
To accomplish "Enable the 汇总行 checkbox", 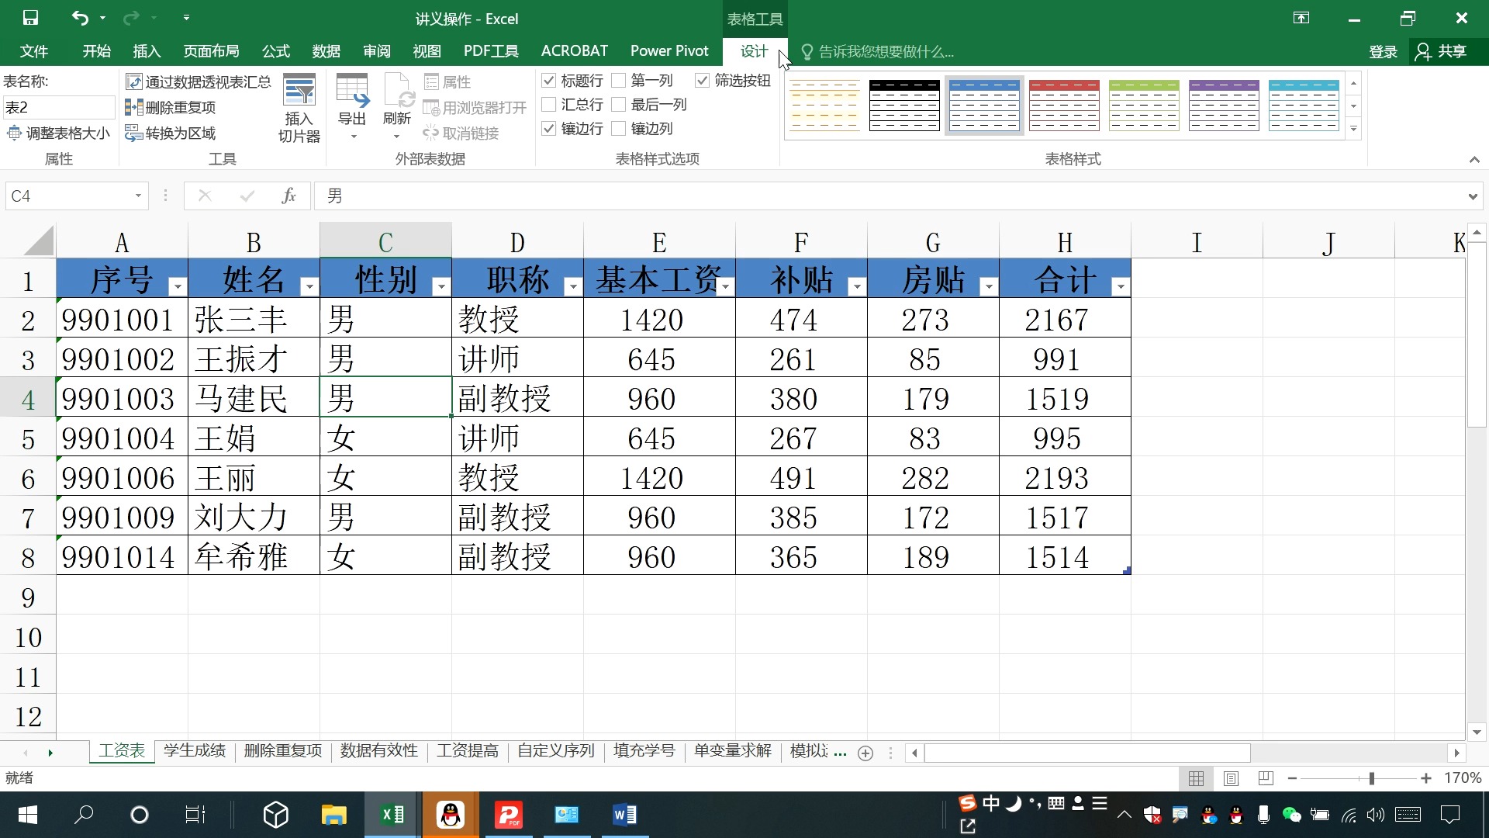I will point(549,104).
